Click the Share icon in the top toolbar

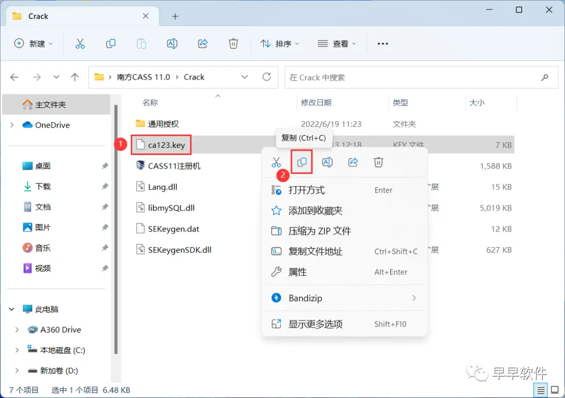(x=203, y=43)
